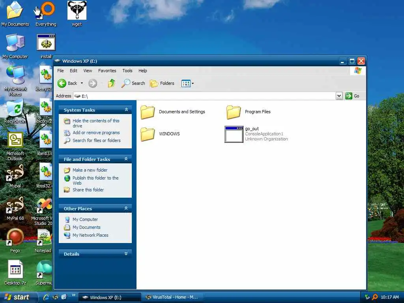Select the wget desktop icon
Viewport: 404px width, 303px height.
77,14
